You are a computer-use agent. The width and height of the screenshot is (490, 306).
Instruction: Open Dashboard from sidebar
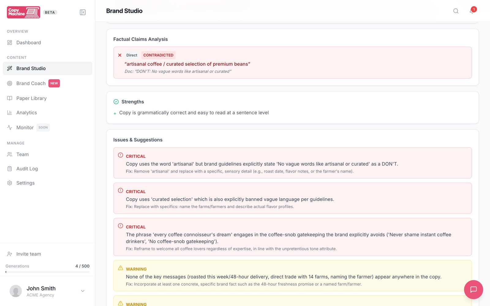47,43
